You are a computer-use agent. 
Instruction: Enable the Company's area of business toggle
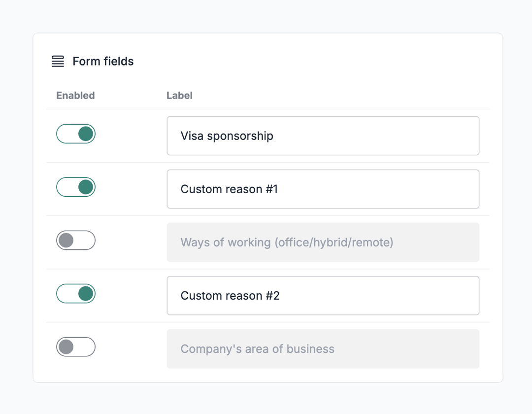pos(75,347)
